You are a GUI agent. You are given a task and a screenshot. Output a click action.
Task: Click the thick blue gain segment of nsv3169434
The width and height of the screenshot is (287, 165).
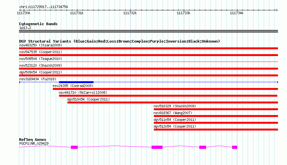point(76,82)
